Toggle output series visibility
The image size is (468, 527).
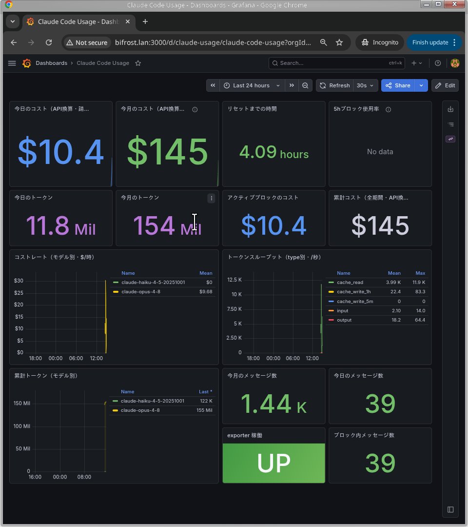(344, 320)
